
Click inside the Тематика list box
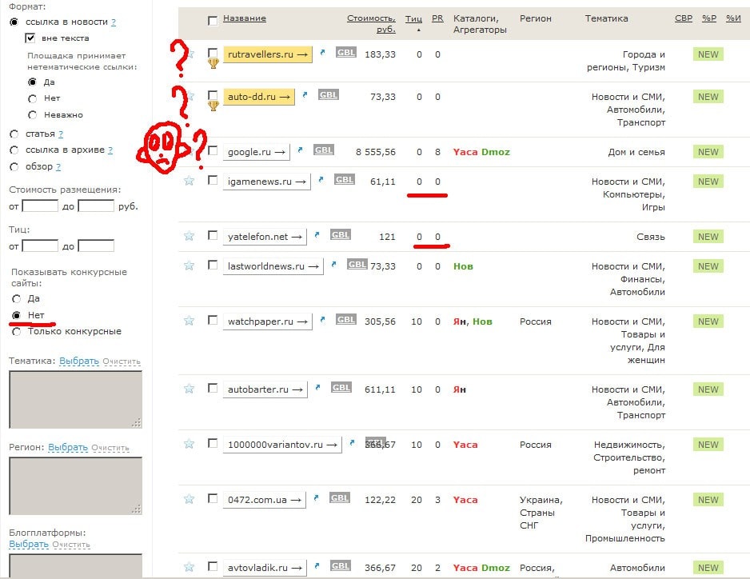[76, 400]
